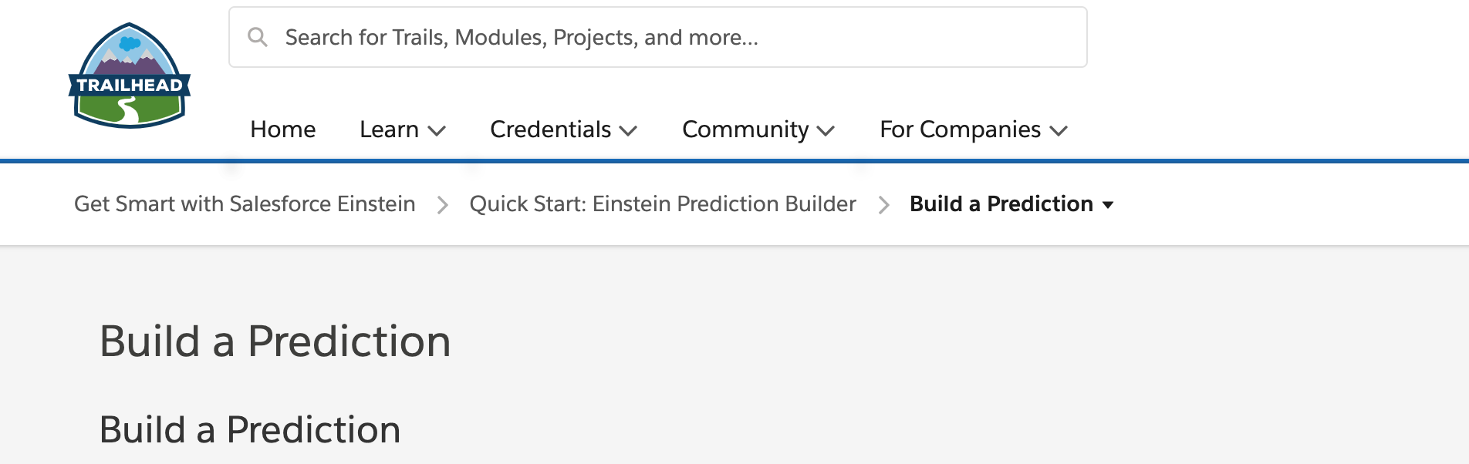The height and width of the screenshot is (464, 1469).
Task: Click the chevron beside Learn
Action: (437, 131)
